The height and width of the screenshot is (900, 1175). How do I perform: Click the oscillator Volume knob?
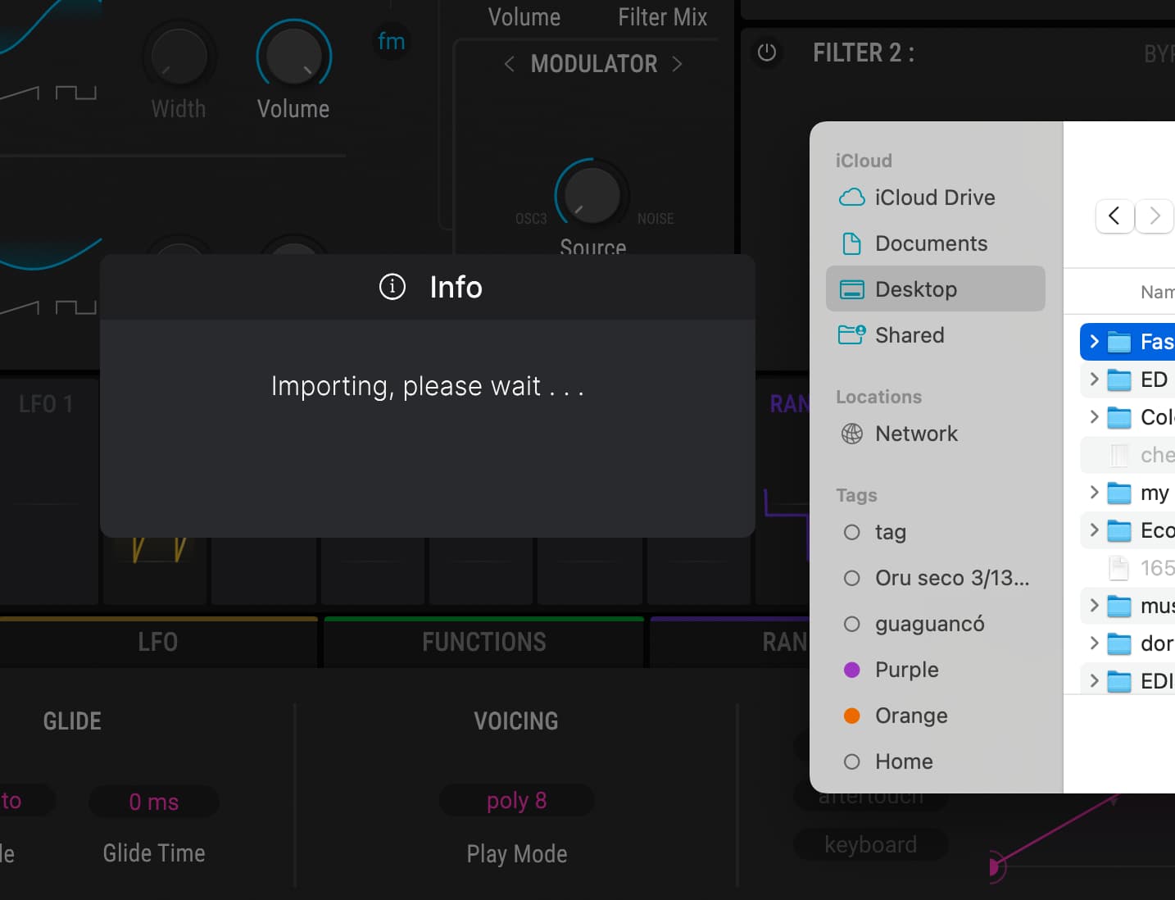[x=293, y=57]
